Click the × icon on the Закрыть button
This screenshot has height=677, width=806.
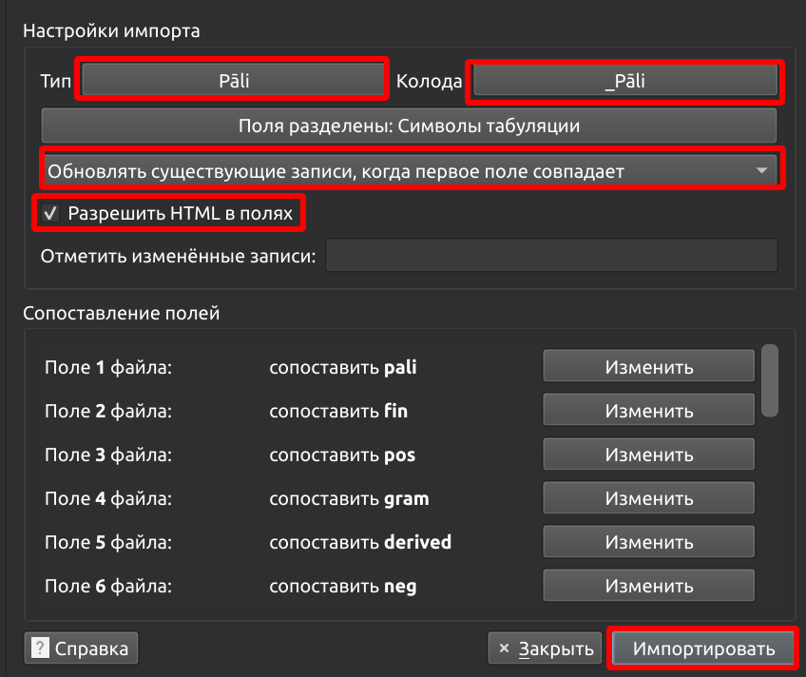(504, 648)
